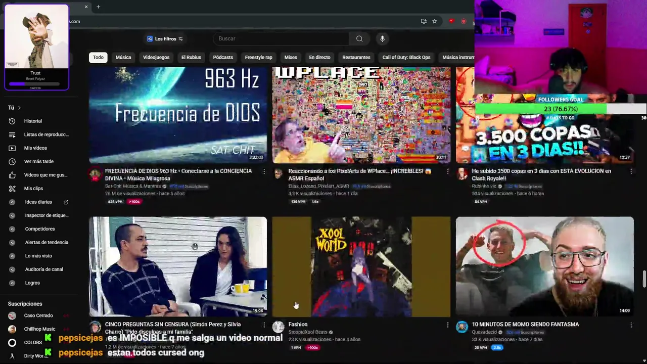Open Competidores in sidebar

40,229
